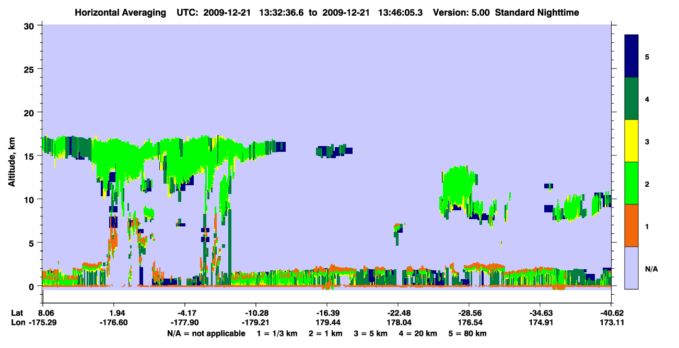Select the dark green colorbar segment labeled 4
Image resolution: width=679 pixels, height=348 pixels.
631,99
